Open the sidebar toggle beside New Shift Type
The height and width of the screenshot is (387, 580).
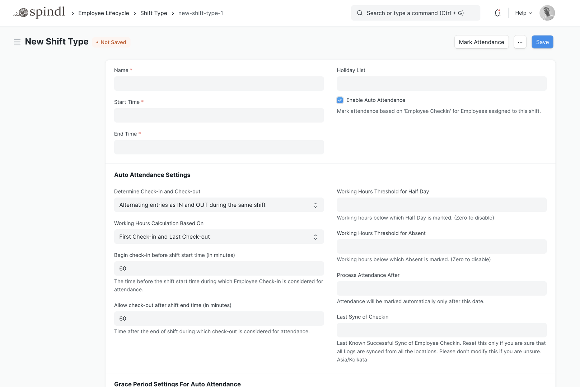(x=17, y=42)
